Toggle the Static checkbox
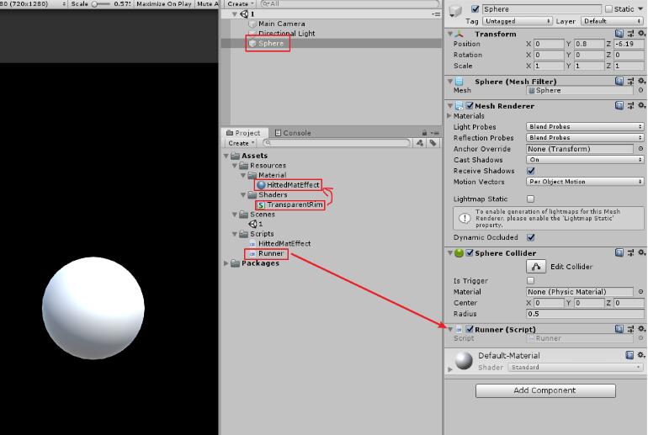Viewport: 648px width, 435px height. click(608, 8)
